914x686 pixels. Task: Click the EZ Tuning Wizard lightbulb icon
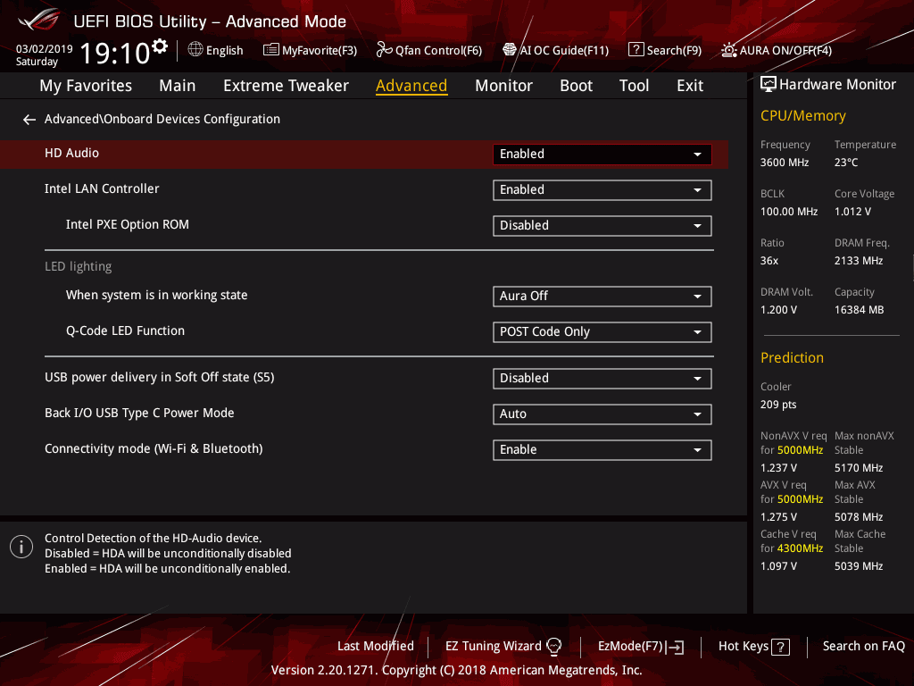point(553,647)
